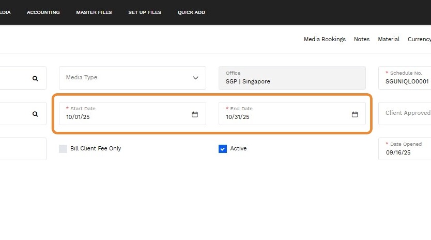Screen dimensions: 431x240
Task: Open the Accounting menu
Action: (43, 12)
